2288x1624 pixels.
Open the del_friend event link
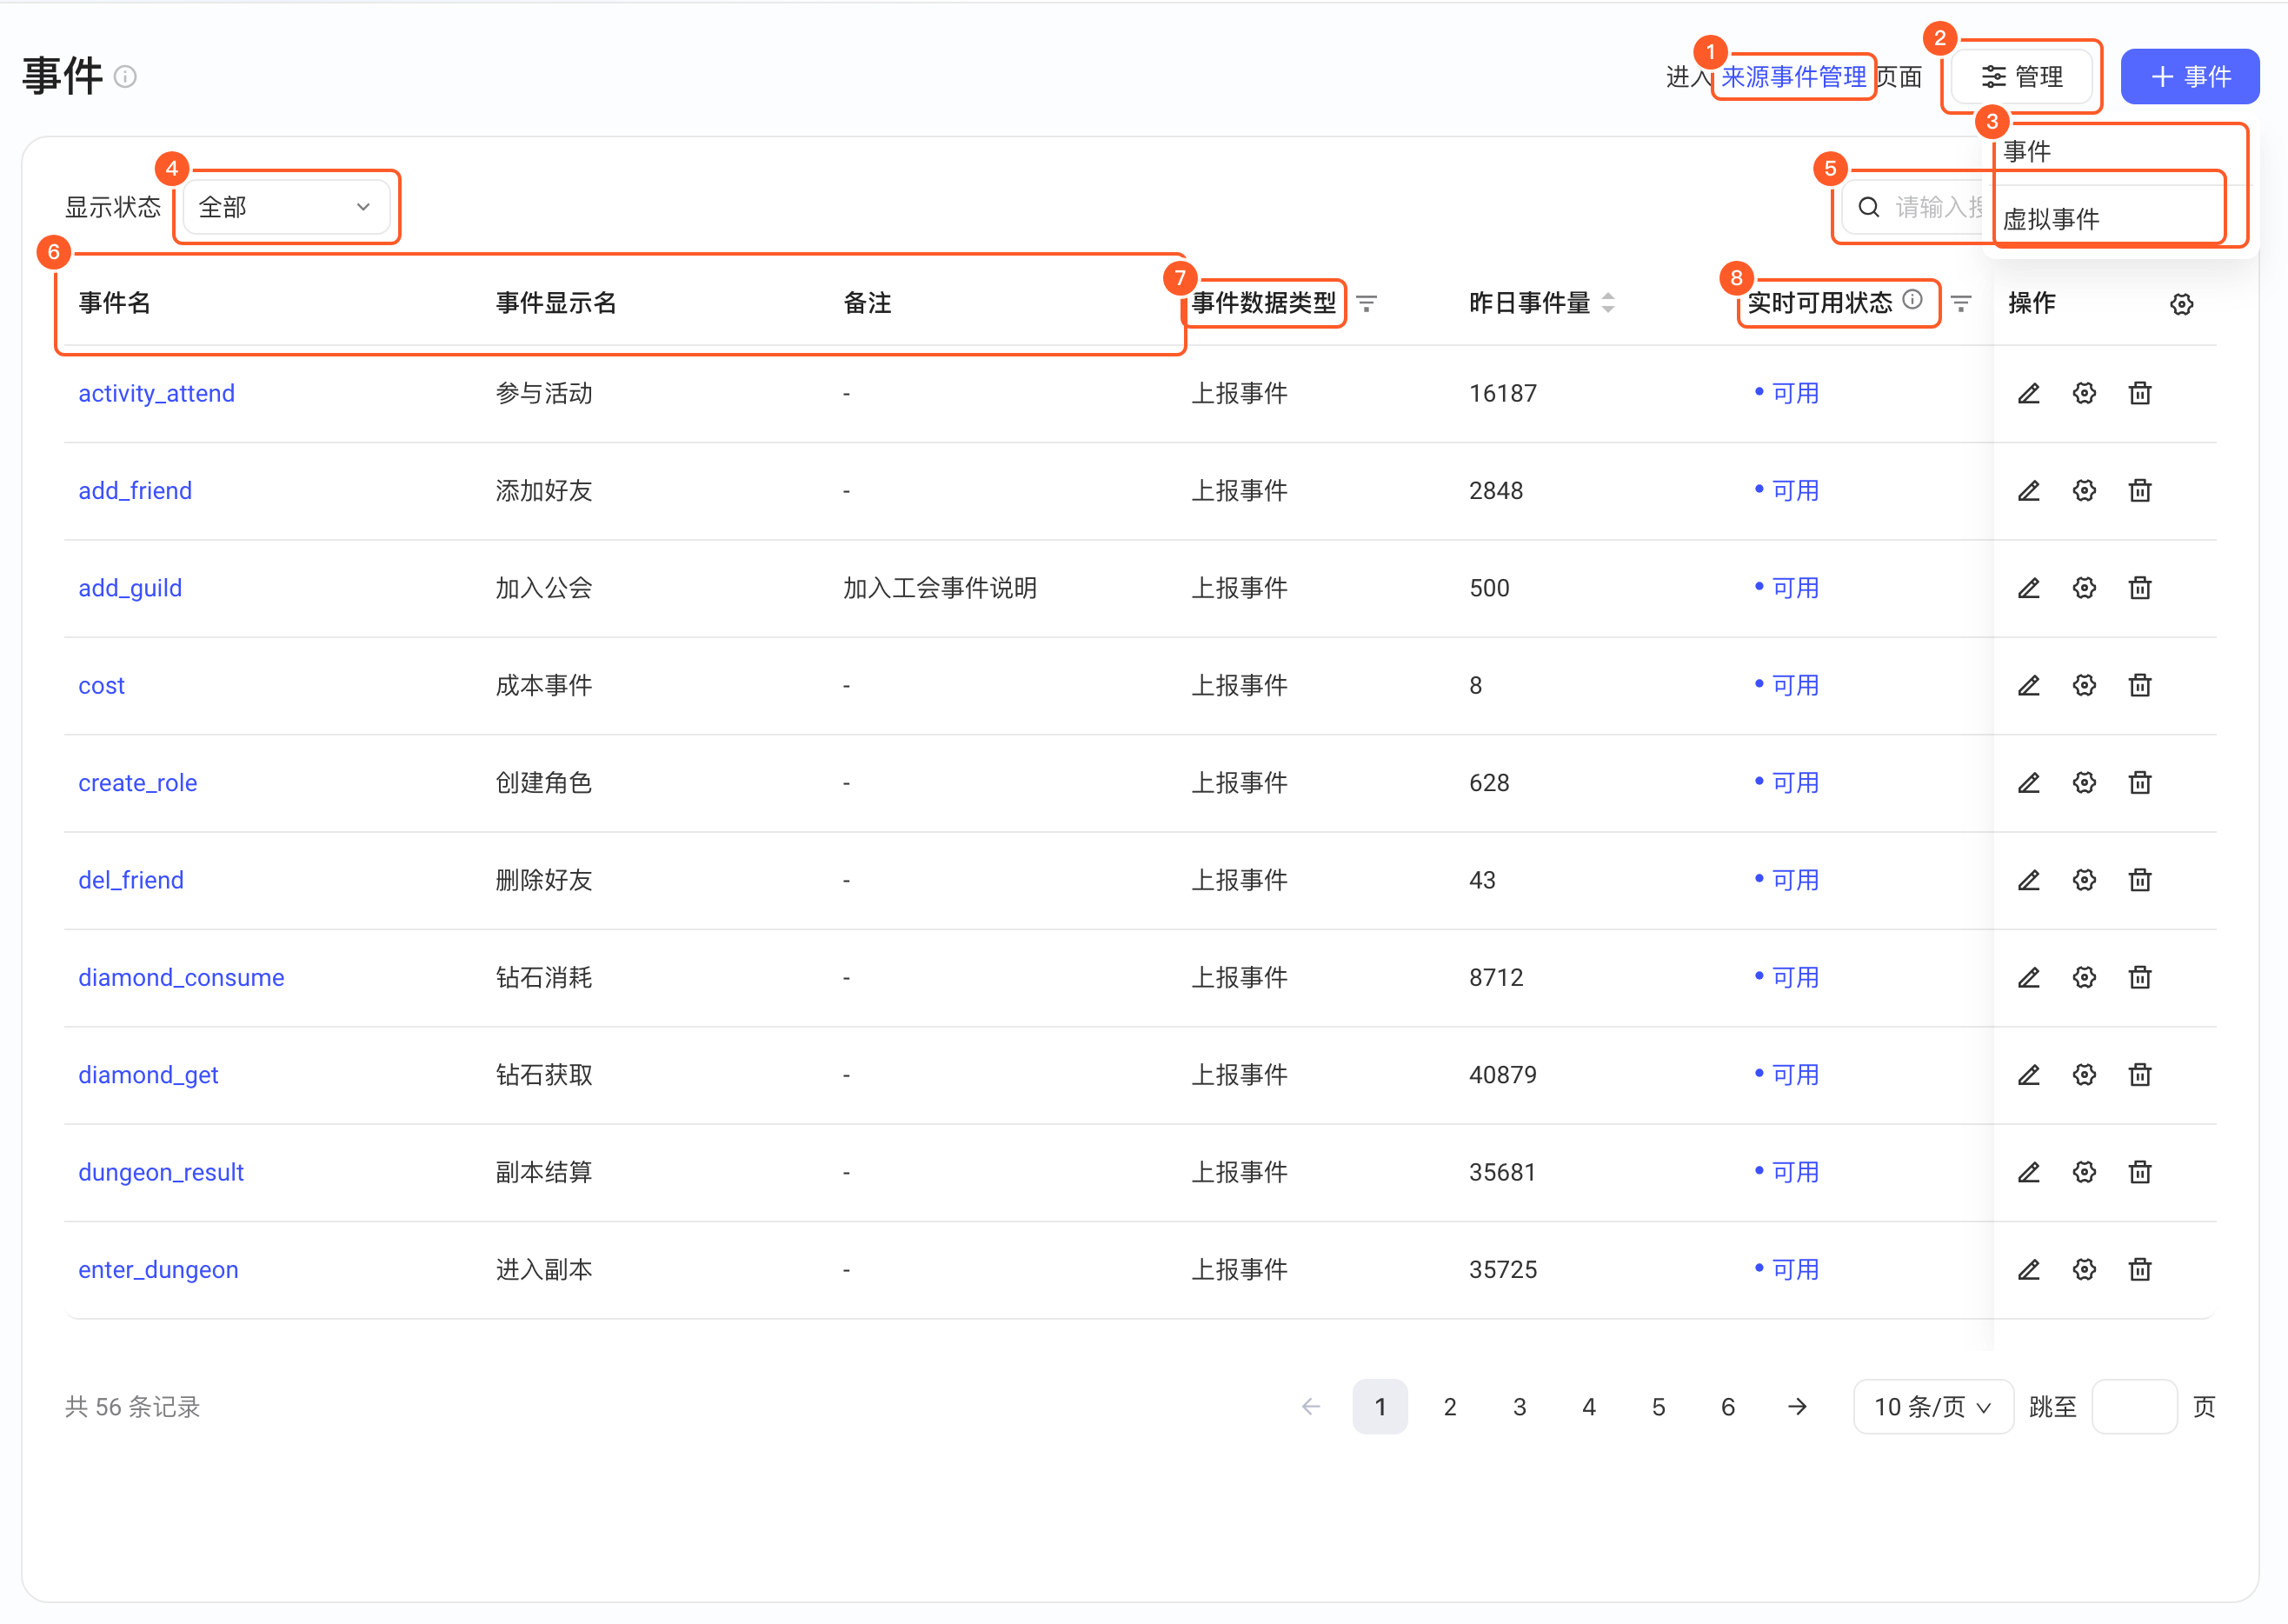[x=131, y=879]
